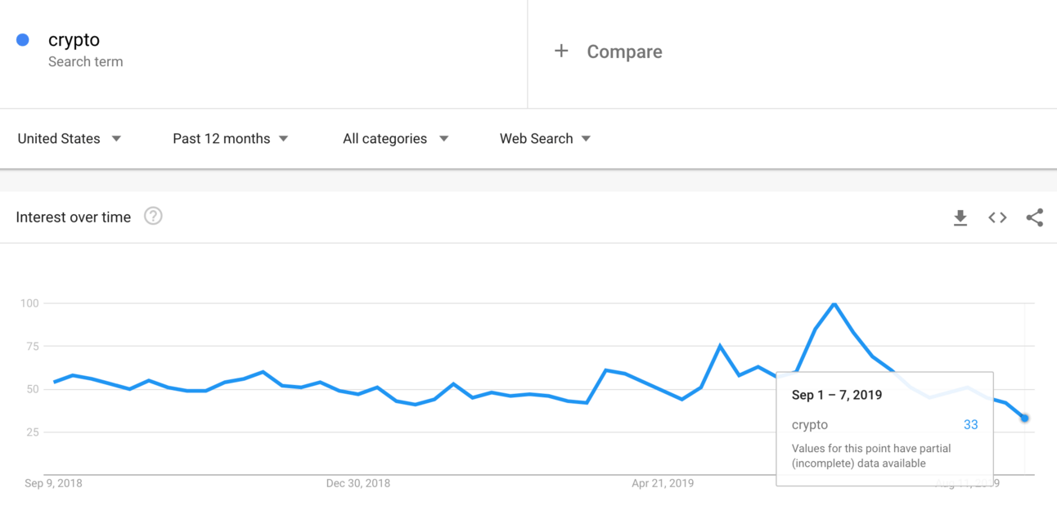Click the plus icon beside Compare

561,51
